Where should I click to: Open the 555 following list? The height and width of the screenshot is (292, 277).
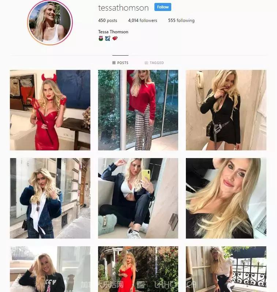point(181,20)
